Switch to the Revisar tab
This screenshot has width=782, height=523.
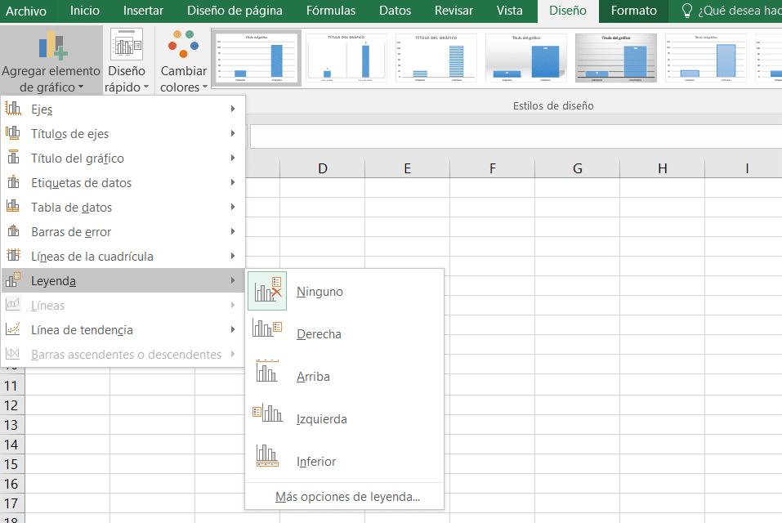(x=454, y=11)
